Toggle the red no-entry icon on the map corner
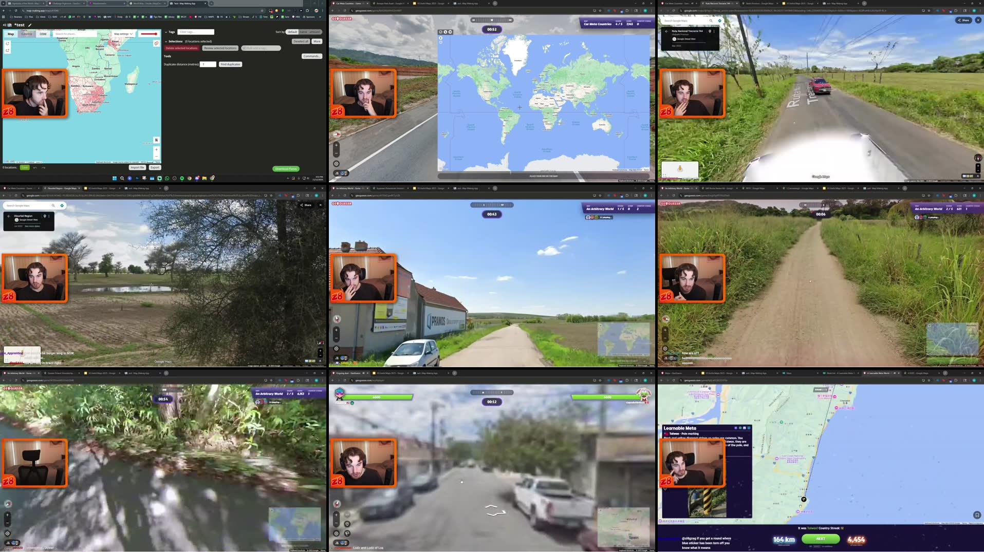The height and width of the screenshot is (552, 984). pos(157,44)
